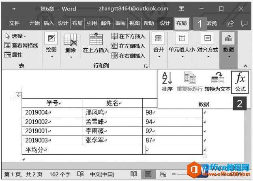Open the 选择 (Select) button menu
This screenshot has height=181, width=253.
click(x=15, y=36)
